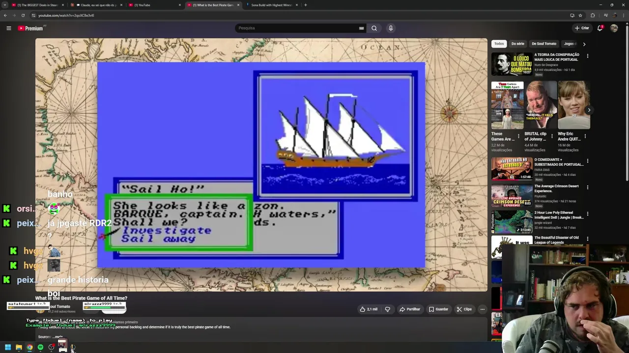Save the video with Guardar
Screen dimensions: 629x353
click(438, 309)
